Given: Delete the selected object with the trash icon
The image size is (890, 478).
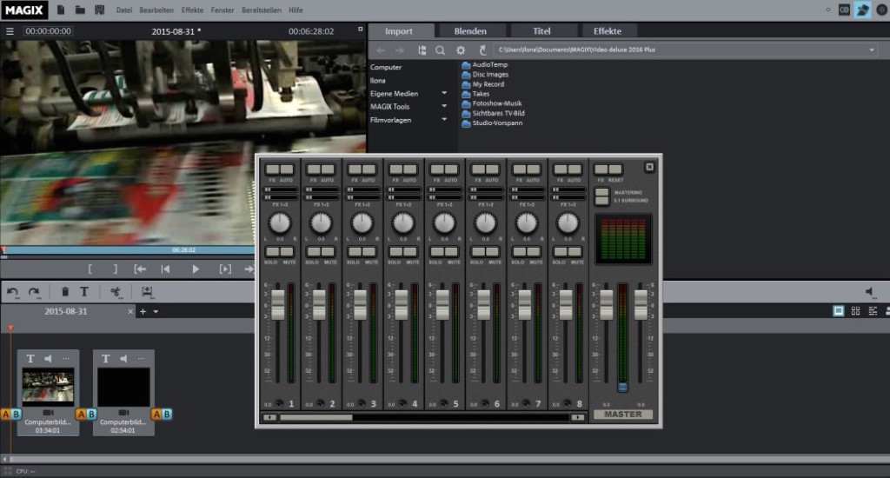Looking at the screenshot, I should (x=64, y=292).
